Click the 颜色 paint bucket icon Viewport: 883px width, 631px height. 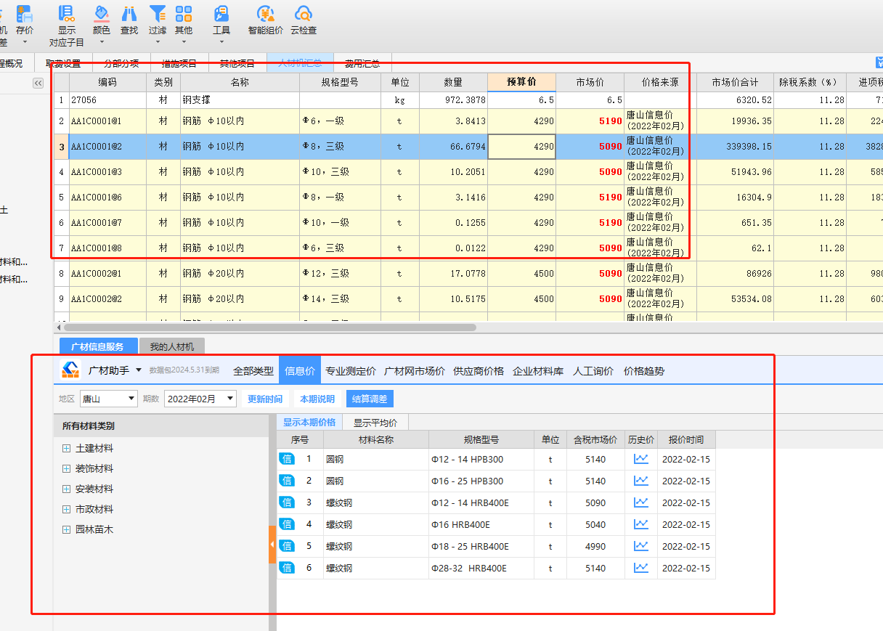[102, 13]
